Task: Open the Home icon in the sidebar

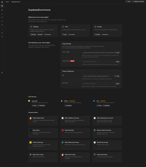Action: 2,6
